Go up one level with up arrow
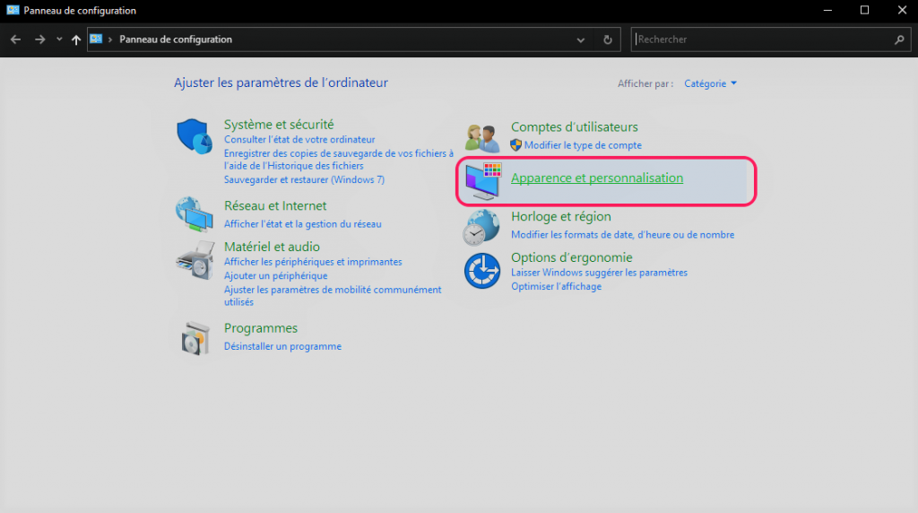 (x=76, y=39)
